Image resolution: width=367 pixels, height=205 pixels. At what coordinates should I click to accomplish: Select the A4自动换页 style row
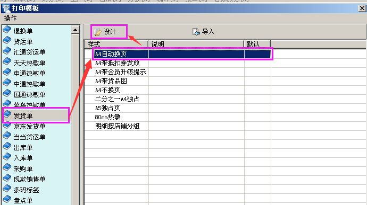[x=182, y=54]
